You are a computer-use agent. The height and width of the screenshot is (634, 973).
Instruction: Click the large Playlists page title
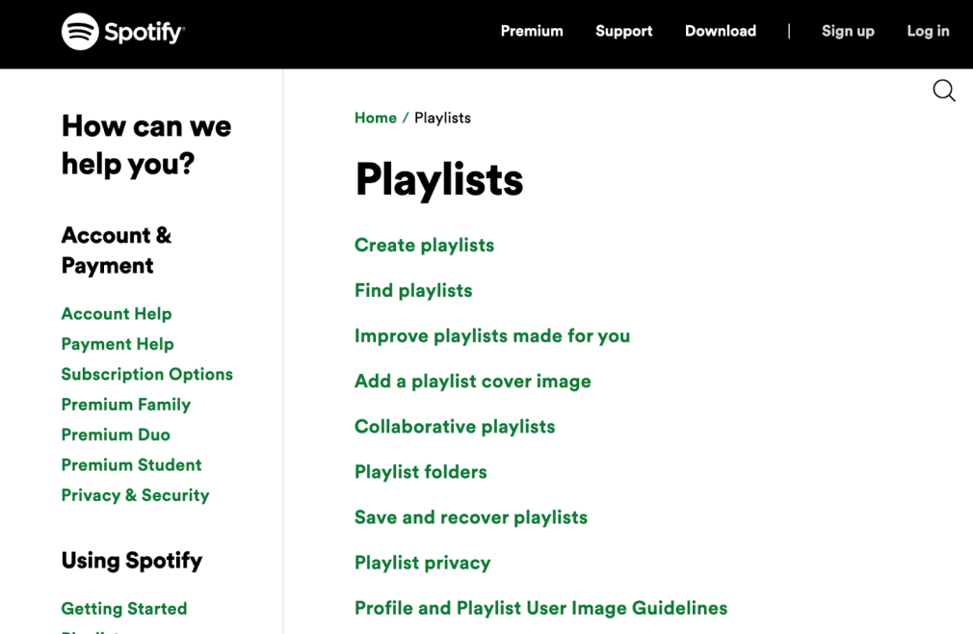[x=439, y=180]
